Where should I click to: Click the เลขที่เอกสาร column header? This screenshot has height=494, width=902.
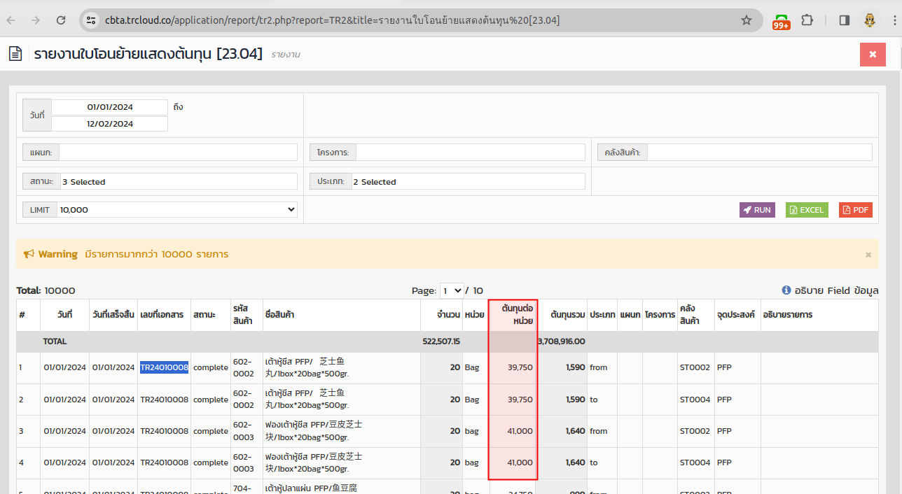[x=164, y=315]
